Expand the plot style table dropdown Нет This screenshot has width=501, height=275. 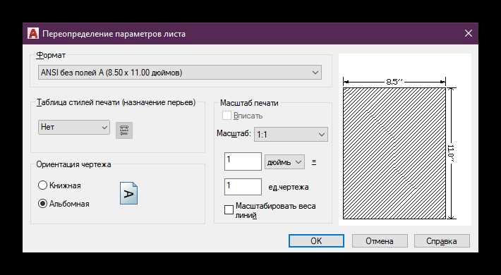pyautogui.click(x=74, y=127)
